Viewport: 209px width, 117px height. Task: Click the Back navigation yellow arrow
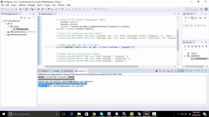tap(100, 9)
